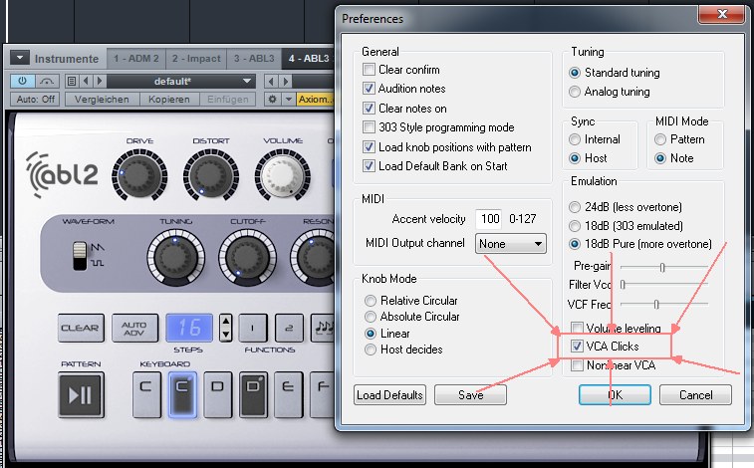754x468 pixels.
Task: Switch to the 2 - Impact tab
Action: (196, 58)
